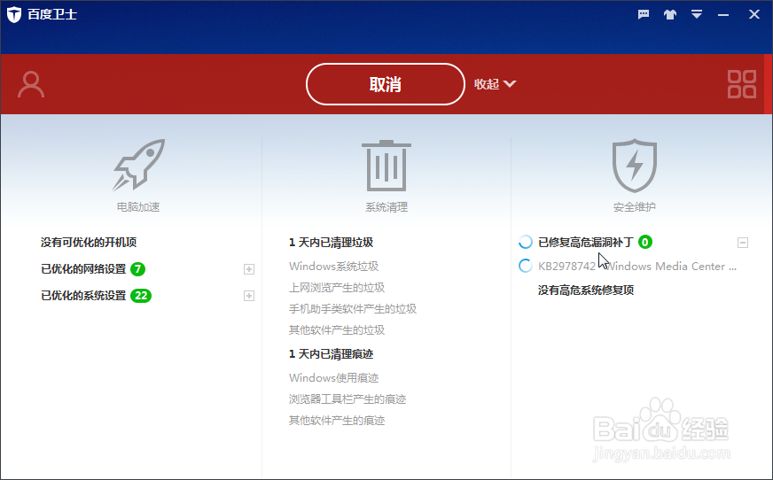The height and width of the screenshot is (480, 773).
Task: Open the main menu dropdown icon in title bar
Action: (x=697, y=14)
